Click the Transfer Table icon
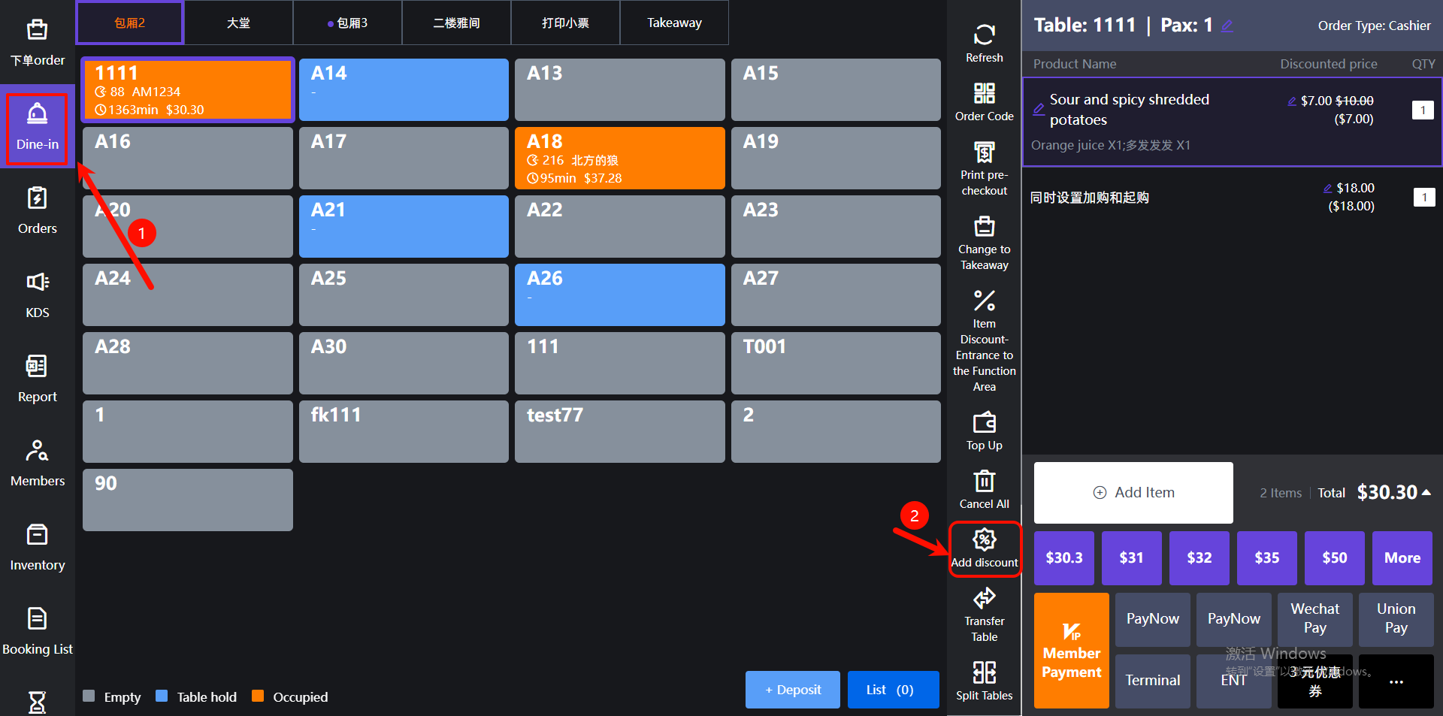Viewport: 1443px width, 716px height. 984,599
